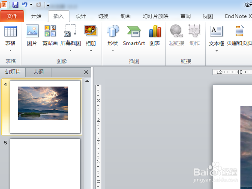Create a photo album with 相册

91,30
